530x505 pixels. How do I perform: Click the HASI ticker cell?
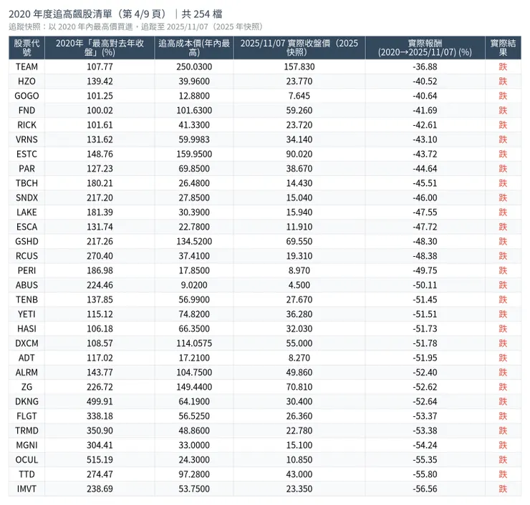(26, 328)
